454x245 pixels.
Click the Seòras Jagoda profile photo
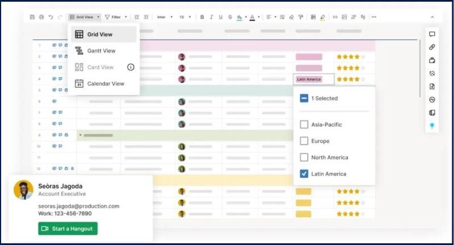coord(23,190)
